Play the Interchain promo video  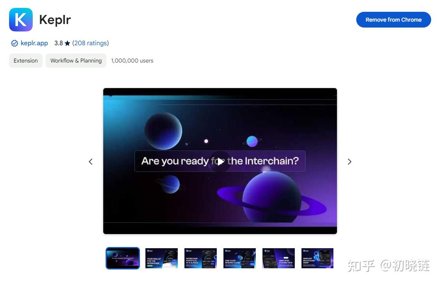coord(220,161)
